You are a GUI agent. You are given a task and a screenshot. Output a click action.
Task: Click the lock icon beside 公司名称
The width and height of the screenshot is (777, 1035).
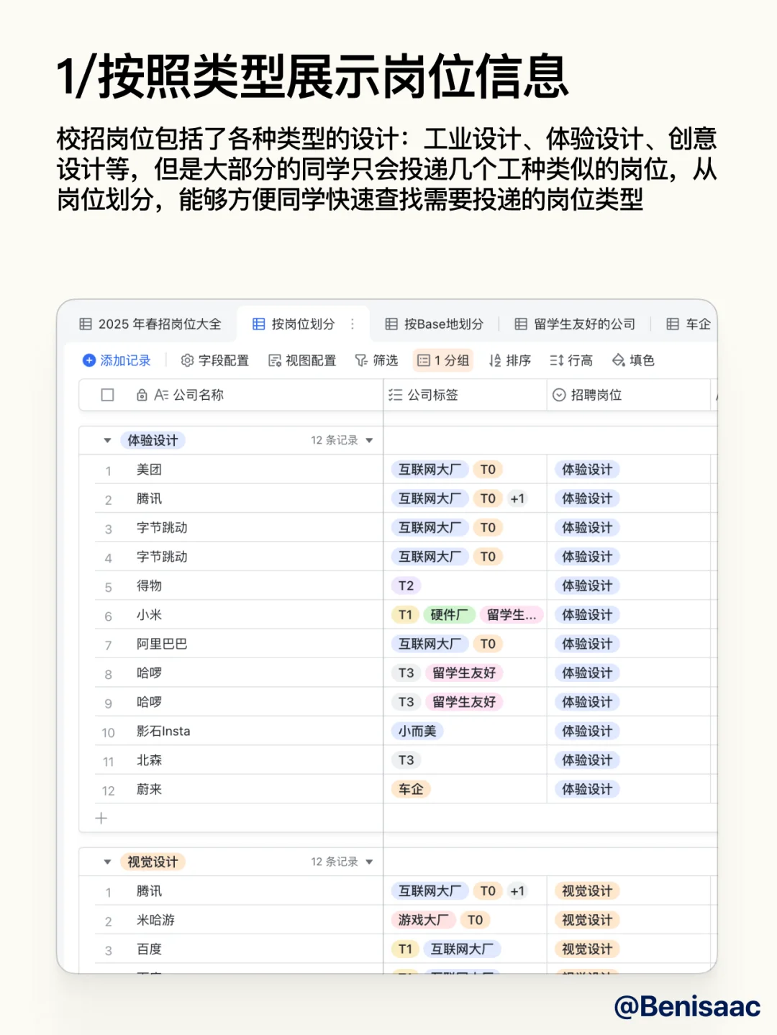pyautogui.click(x=142, y=395)
